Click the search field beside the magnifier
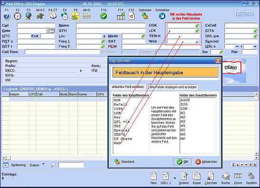Screen dimensions: 260x188 pos(71,165)
